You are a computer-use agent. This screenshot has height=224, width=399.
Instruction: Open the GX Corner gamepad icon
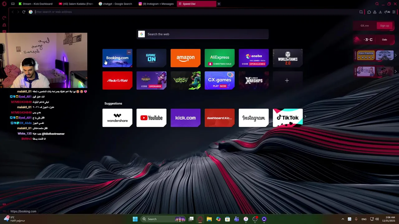coord(13,4)
